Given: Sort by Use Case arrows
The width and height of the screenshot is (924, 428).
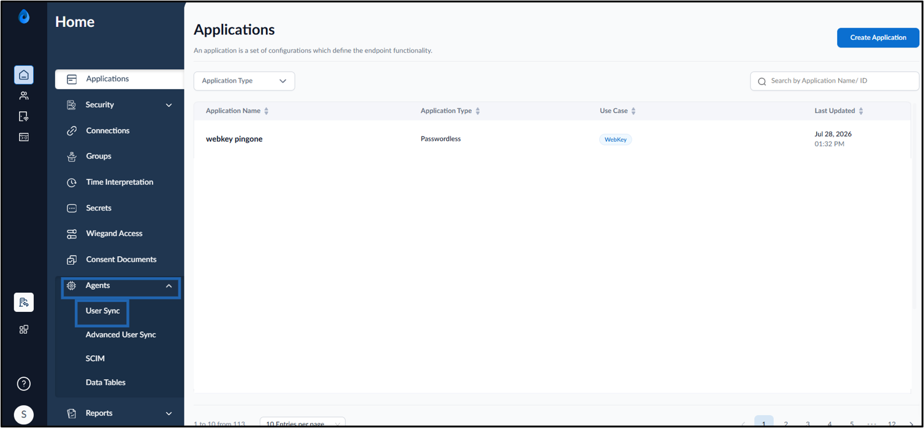Looking at the screenshot, I should click(x=633, y=111).
